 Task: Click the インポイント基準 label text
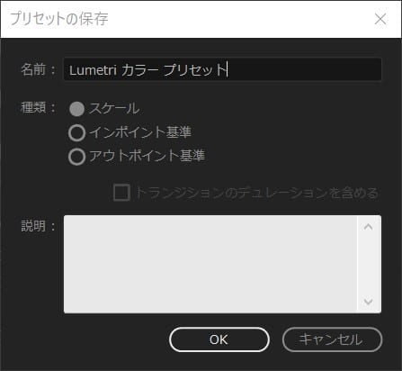tap(140, 132)
